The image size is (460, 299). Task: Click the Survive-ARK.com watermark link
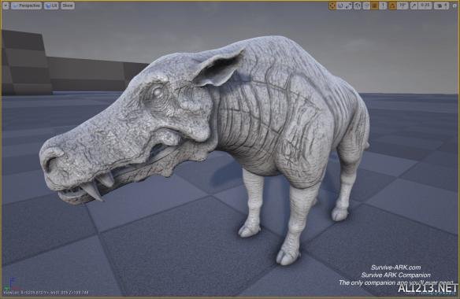(395, 268)
